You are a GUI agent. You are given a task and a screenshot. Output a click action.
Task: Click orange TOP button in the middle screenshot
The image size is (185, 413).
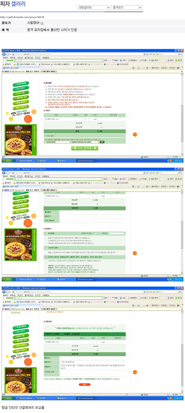coord(135,253)
